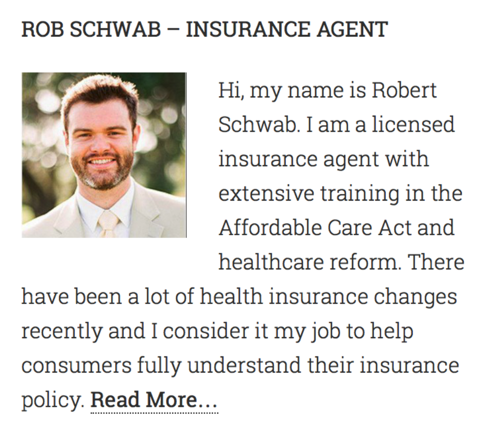The width and height of the screenshot is (478, 432).
Task: Click the "my job to help" phrase
Action: (x=344, y=332)
